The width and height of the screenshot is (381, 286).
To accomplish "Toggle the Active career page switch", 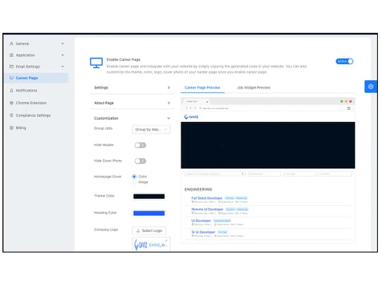I will pos(344,61).
